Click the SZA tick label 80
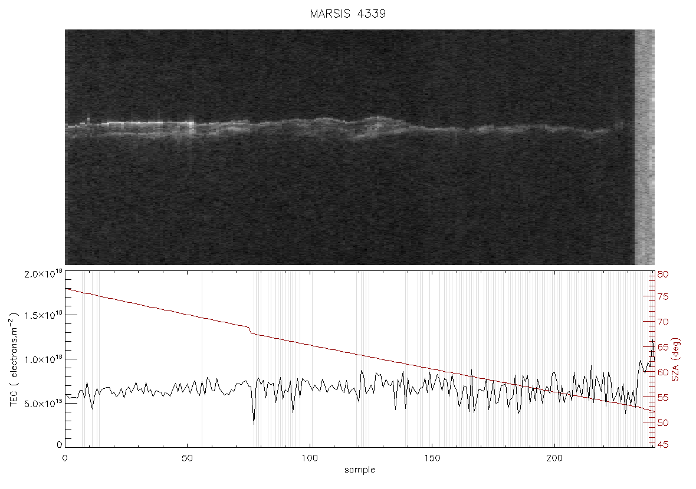This screenshot has width=696, height=489. pyautogui.click(x=663, y=275)
